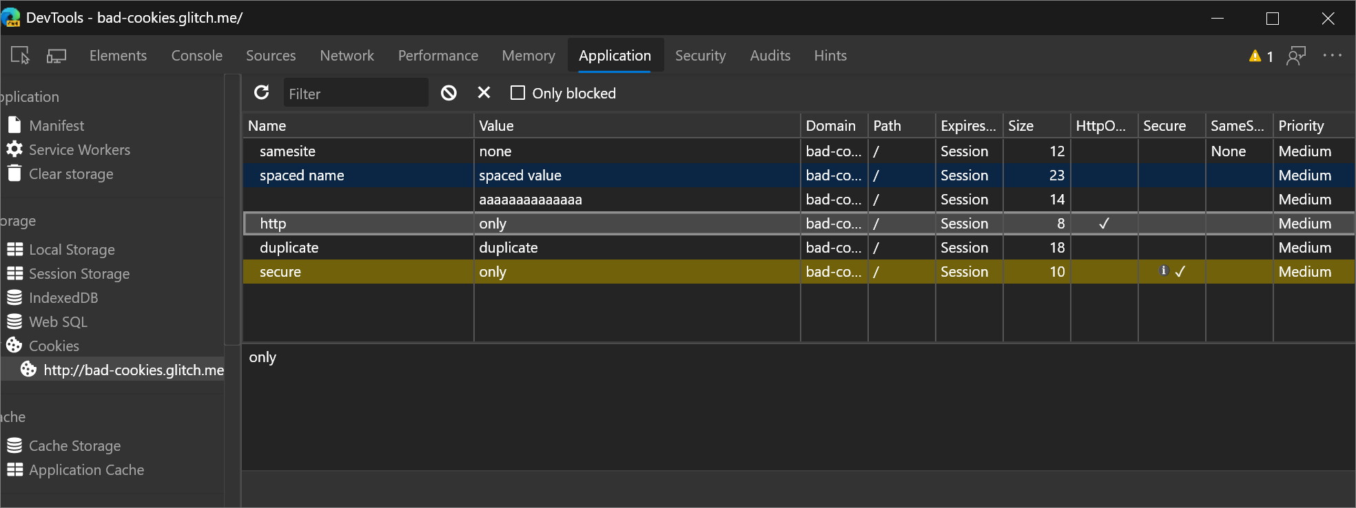Click the None SameSite cell
1356x508 pixels.
coord(1239,151)
